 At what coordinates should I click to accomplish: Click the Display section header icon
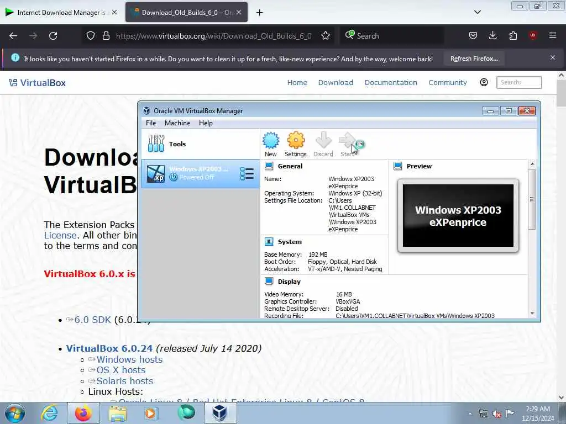pos(269,281)
